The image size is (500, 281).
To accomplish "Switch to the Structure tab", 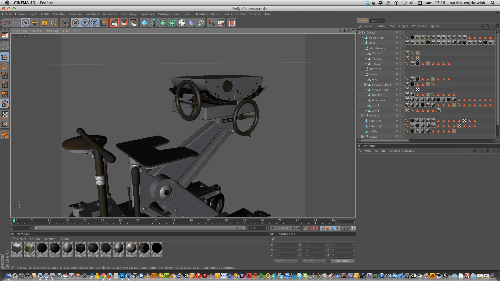I will pos(377,21).
